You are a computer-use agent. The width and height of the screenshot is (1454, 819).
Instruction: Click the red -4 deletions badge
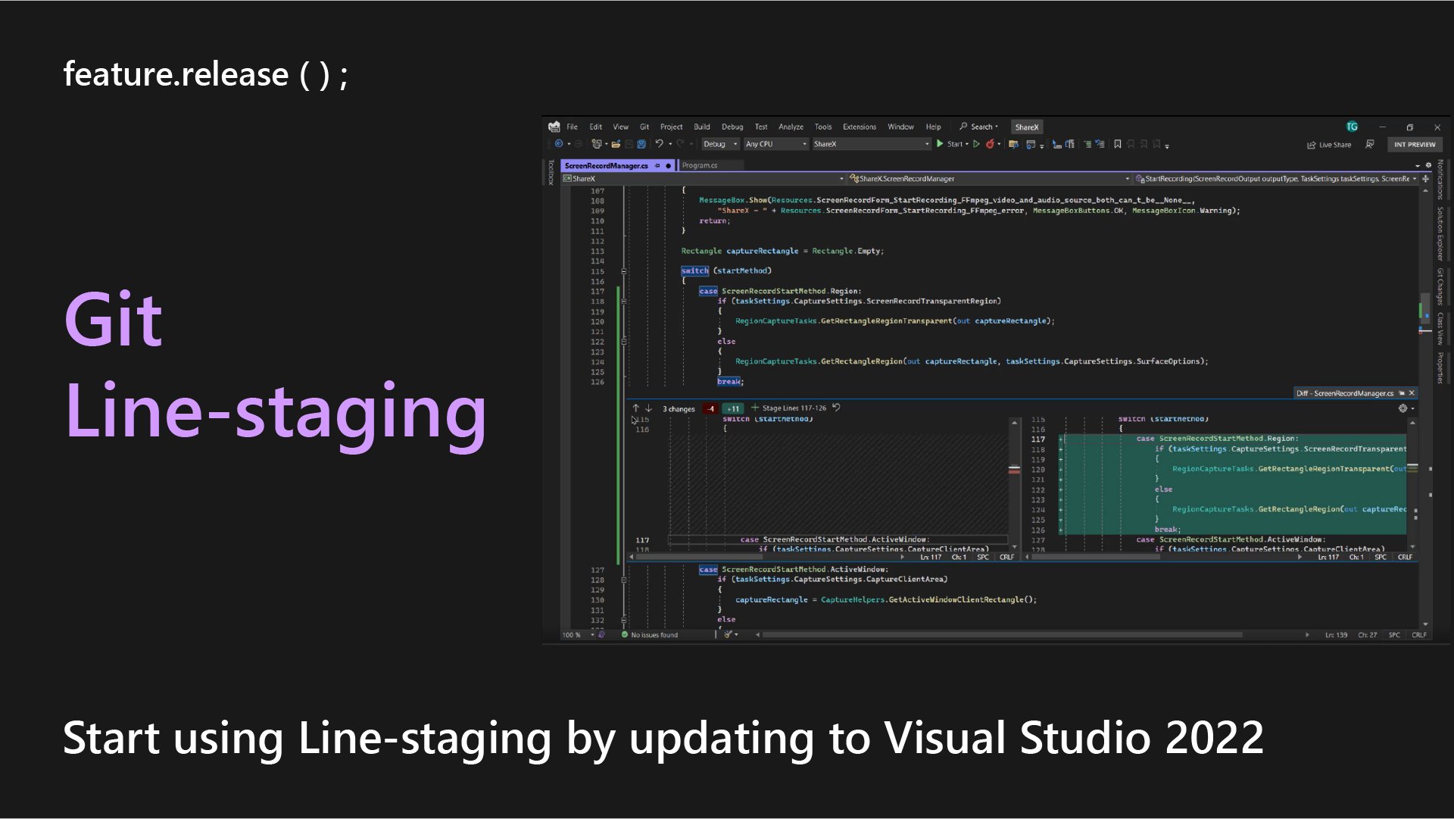click(x=710, y=409)
